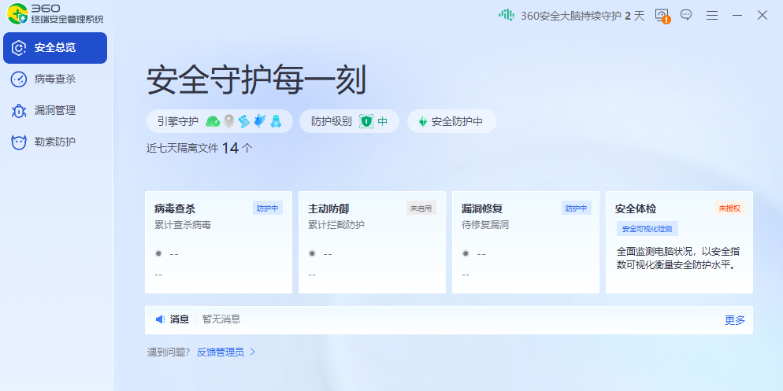Open the 病毒查杀 sidebar tab

(x=55, y=79)
